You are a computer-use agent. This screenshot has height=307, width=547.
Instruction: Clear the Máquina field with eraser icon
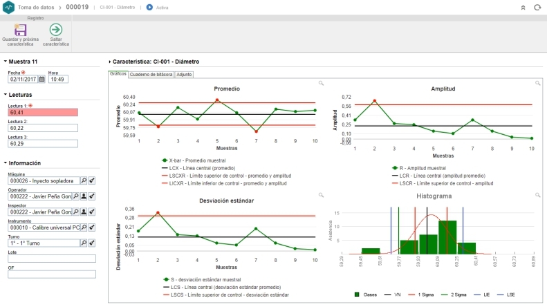[x=92, y=180]
